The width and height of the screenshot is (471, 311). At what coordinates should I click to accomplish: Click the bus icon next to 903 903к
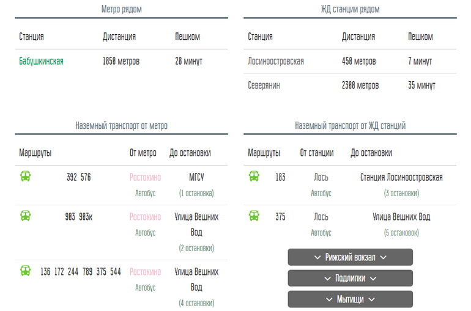point(26,216)
